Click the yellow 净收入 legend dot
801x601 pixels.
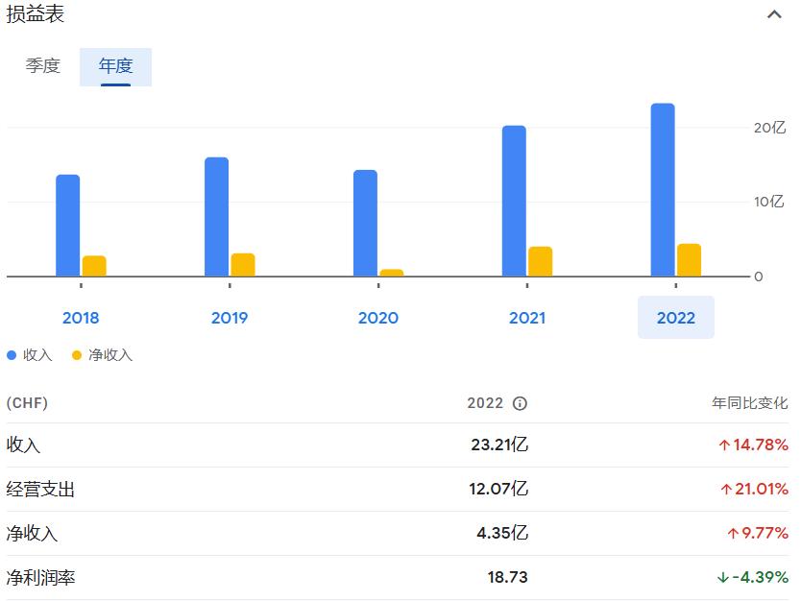(x=77, y=355)
